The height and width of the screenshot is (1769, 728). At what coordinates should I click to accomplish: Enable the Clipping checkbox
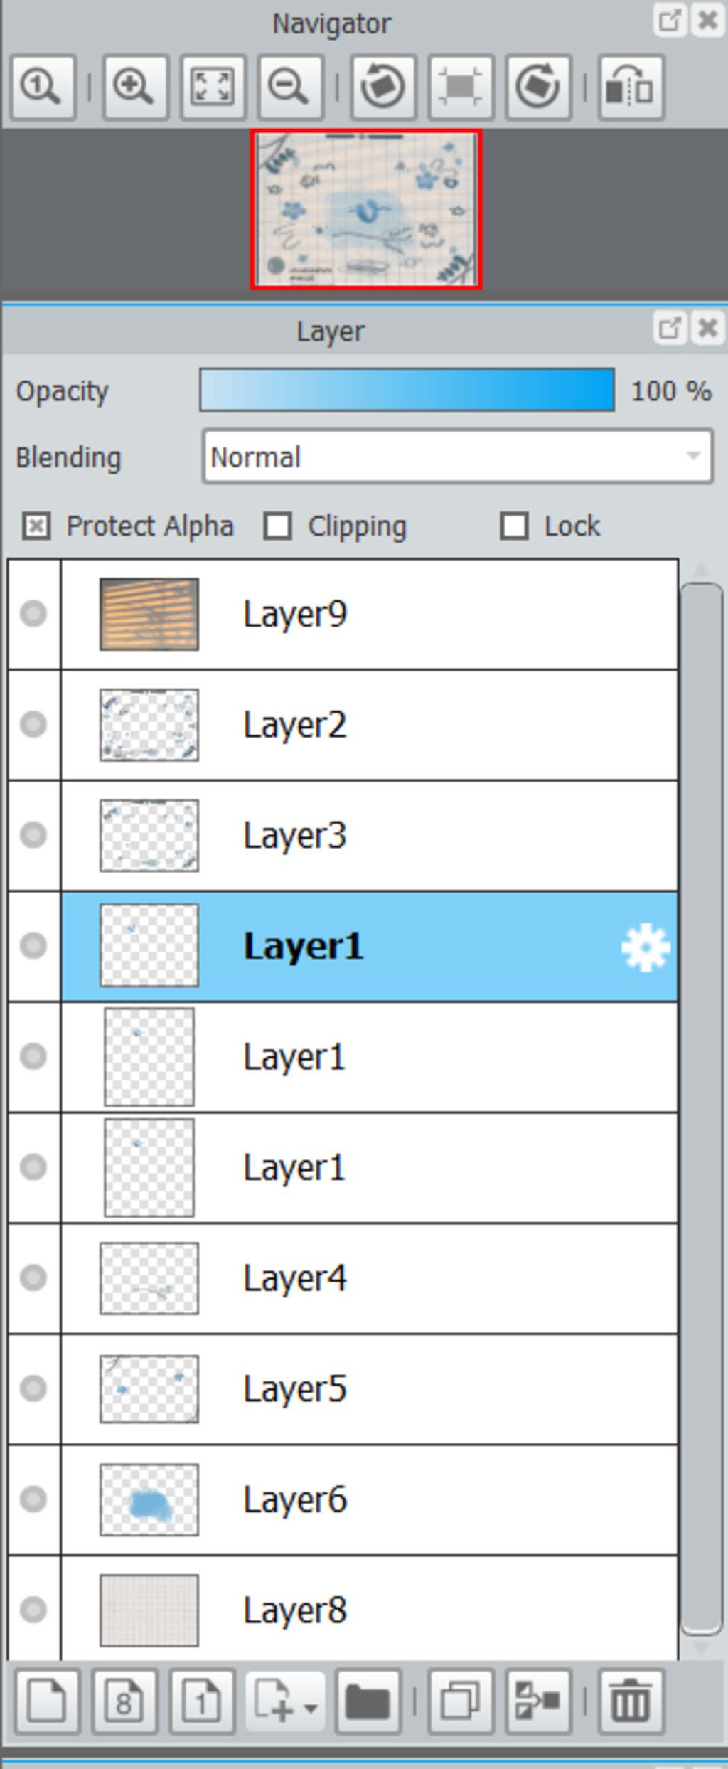click(277, 527)
